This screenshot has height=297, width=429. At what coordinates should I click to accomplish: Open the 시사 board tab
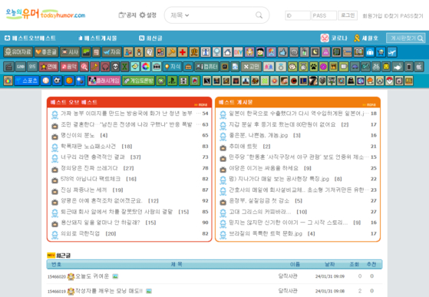[x=70, y=52]
